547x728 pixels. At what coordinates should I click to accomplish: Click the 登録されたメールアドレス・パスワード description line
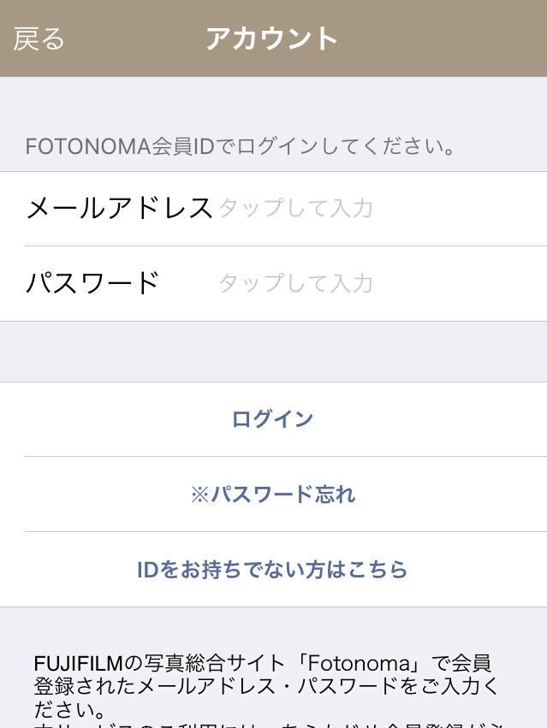[x=265, y=686]
